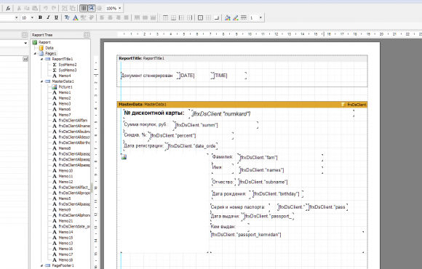The width and height of the screenshot is (422, 269).
Task: Open the font color tool
Action: pos(76,17)
